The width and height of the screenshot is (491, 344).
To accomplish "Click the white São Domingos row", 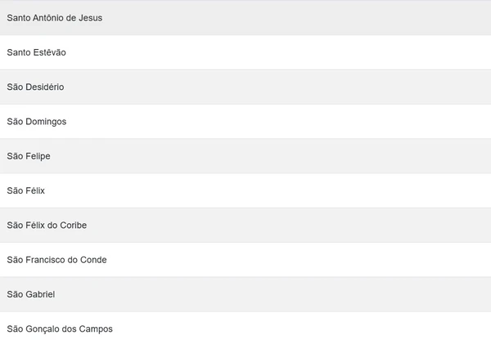I will coord(245,122).
